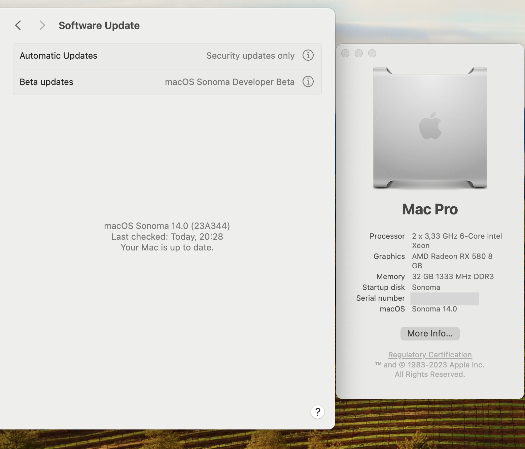
Task: Click the Software Update title
Action: [99, 25]
